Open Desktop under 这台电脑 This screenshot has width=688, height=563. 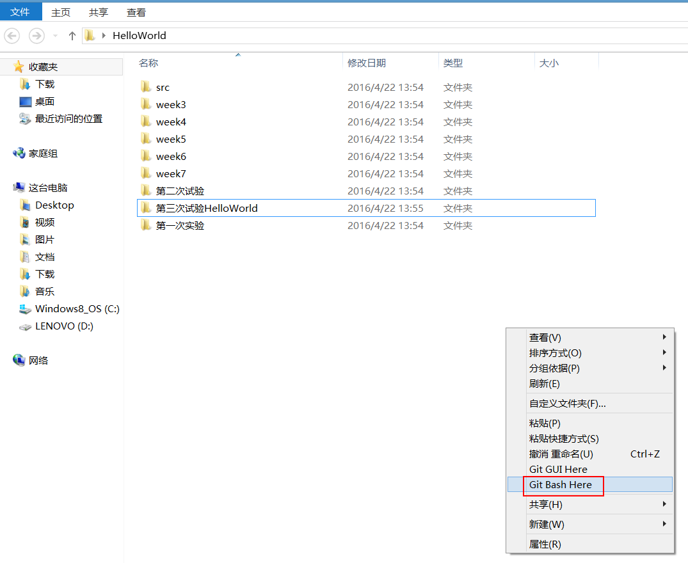click(x=54, y=205)
